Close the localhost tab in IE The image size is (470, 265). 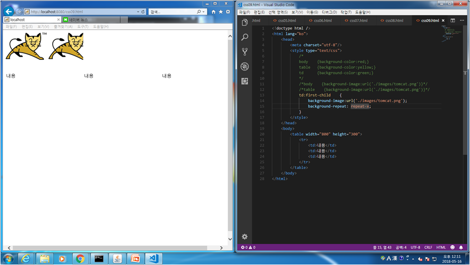pos(59,19)
